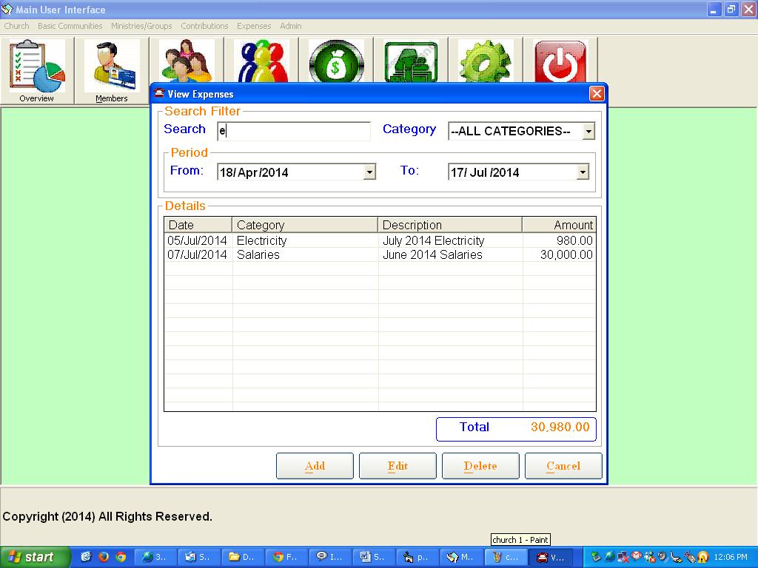Open the From date picker dropdown
This screenshot has height=568, width=758.
pyautogui.click(x=369, y=172)
